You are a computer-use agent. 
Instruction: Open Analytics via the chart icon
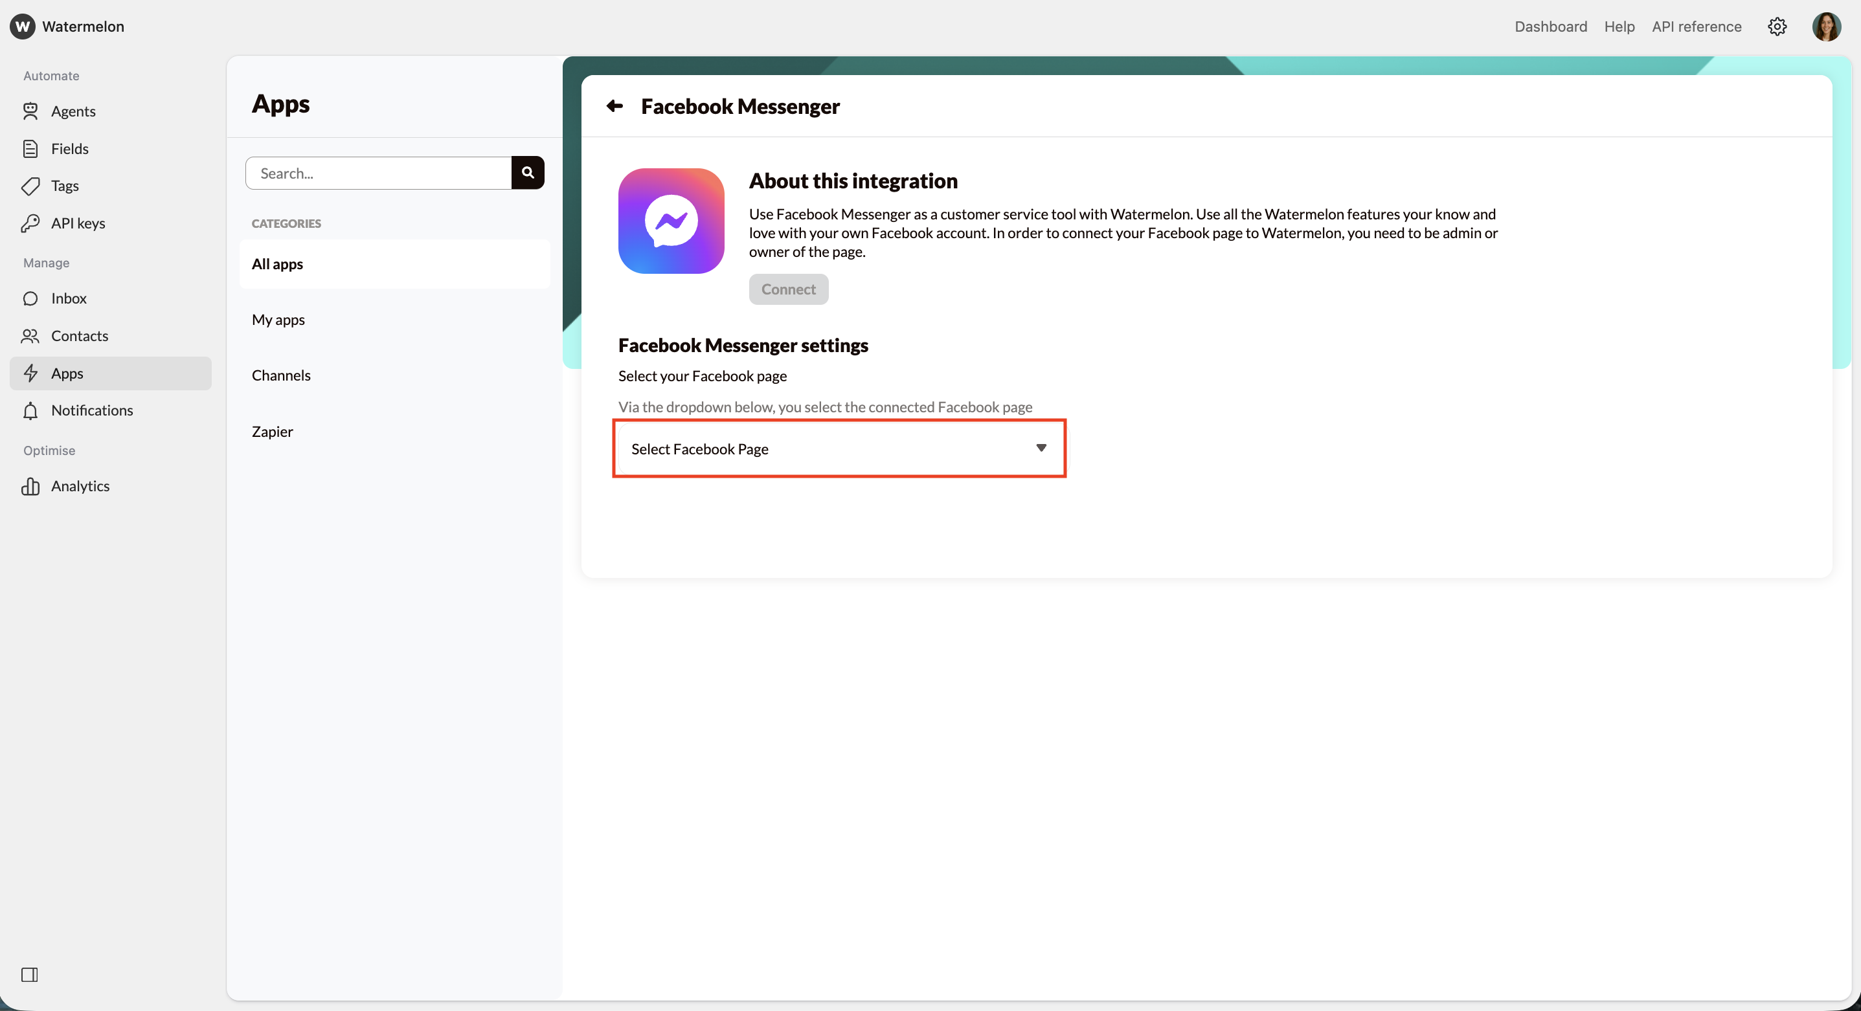(x=31, y=486)
